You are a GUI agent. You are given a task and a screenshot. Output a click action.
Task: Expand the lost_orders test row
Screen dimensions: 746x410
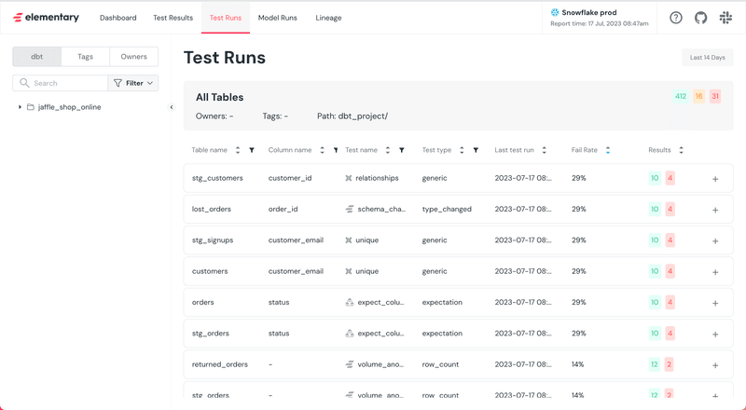[x=715, y=210]
